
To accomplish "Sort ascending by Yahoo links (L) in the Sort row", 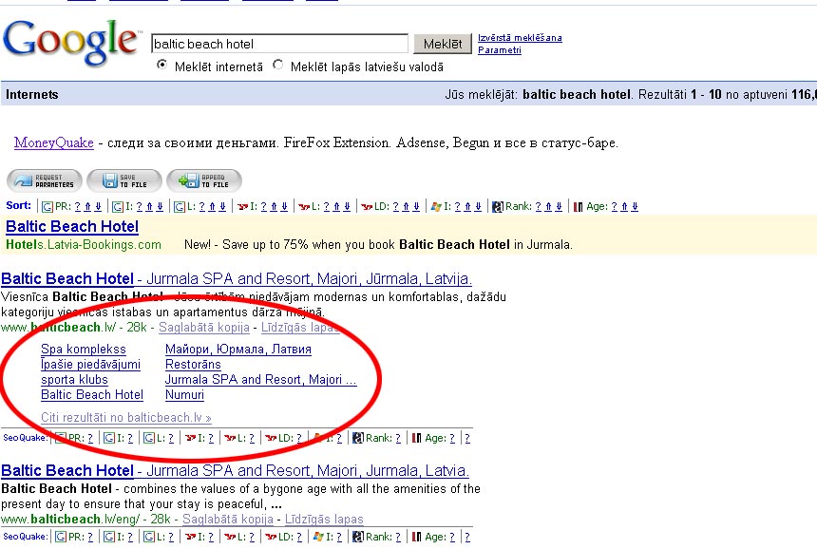I will pos(336,207).
